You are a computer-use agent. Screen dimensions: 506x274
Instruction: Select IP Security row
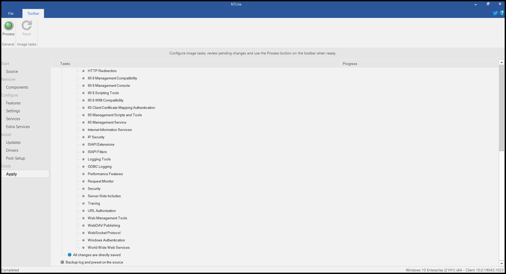(x=96, y=137)
